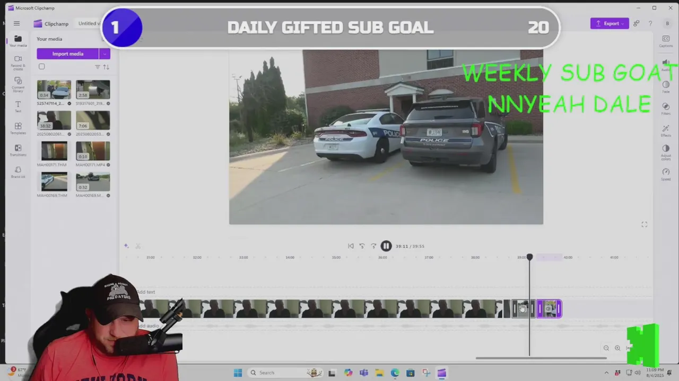This screenshot has height=381, width=679.
Task: Skip forward five seconds
Action: (373, 246)
